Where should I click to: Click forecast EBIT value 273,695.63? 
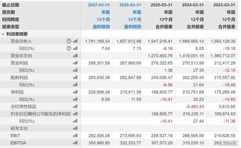(131, 136)
